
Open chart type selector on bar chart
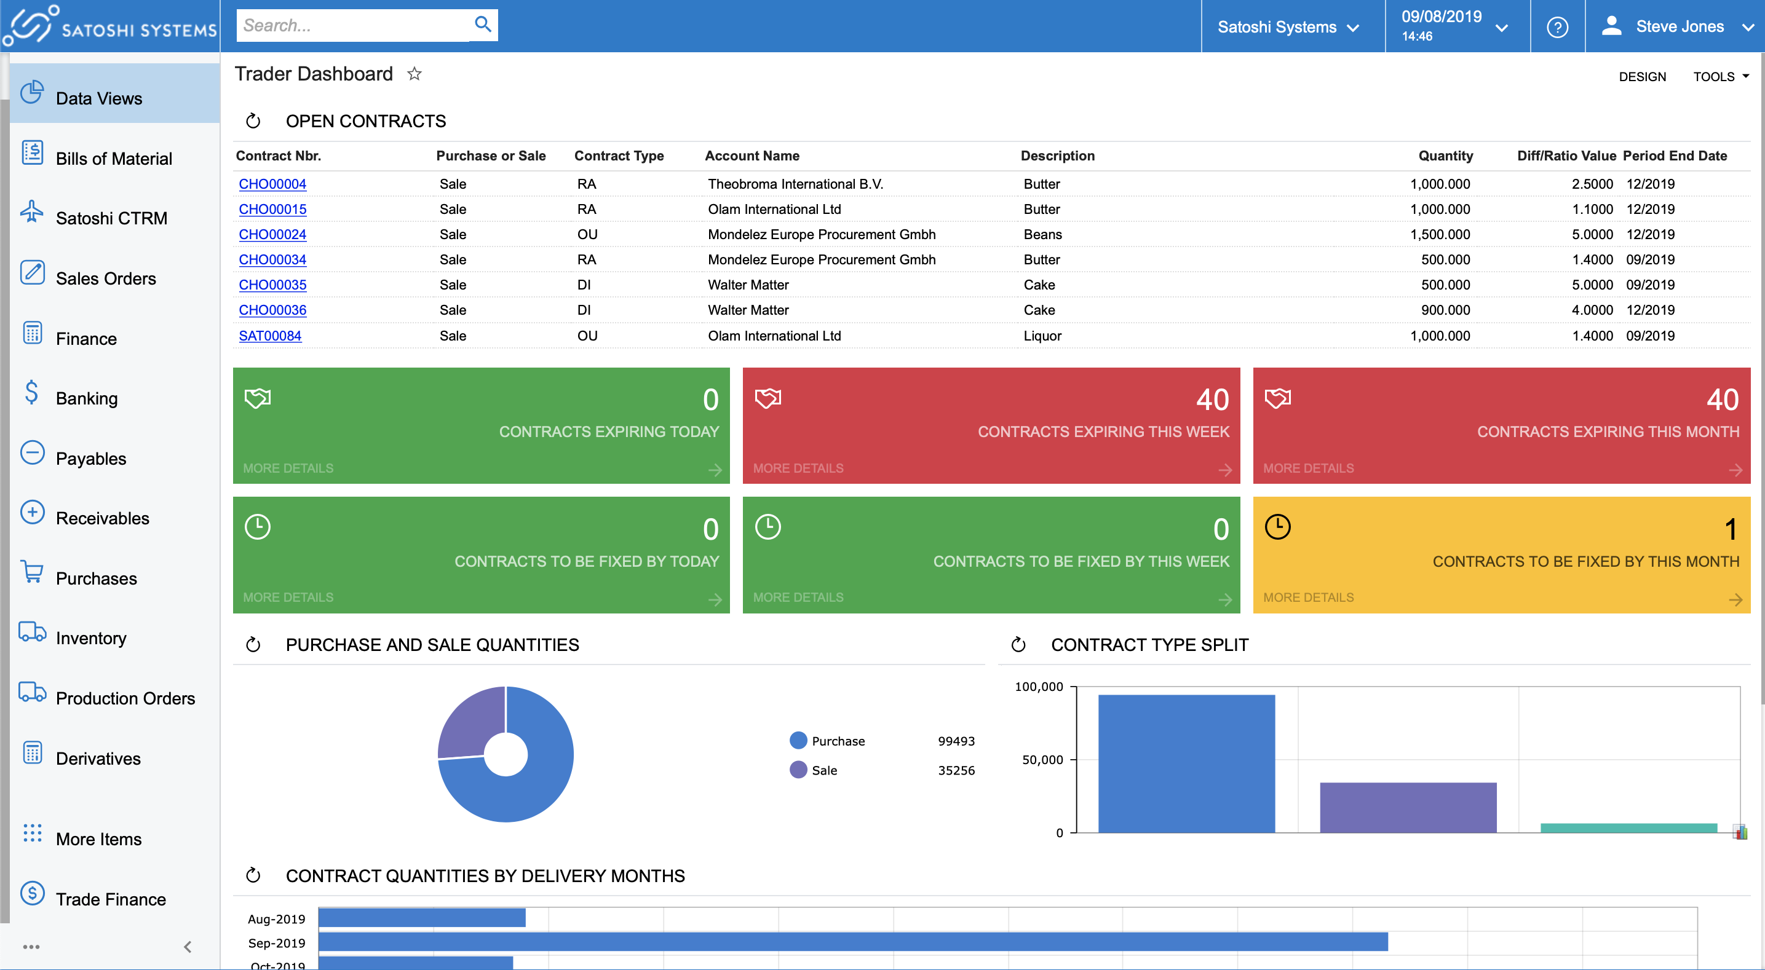(x=1740, y=832)
